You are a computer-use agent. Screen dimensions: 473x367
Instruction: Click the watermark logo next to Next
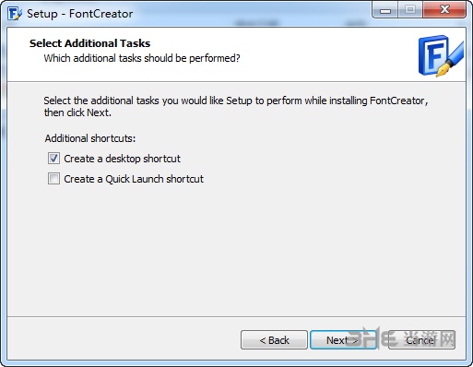[399, 338]
